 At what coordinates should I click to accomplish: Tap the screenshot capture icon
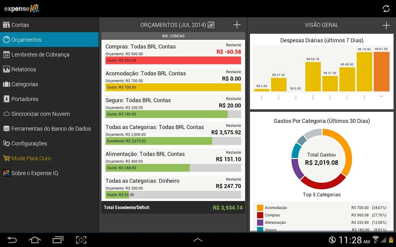(x=81, y=240)
